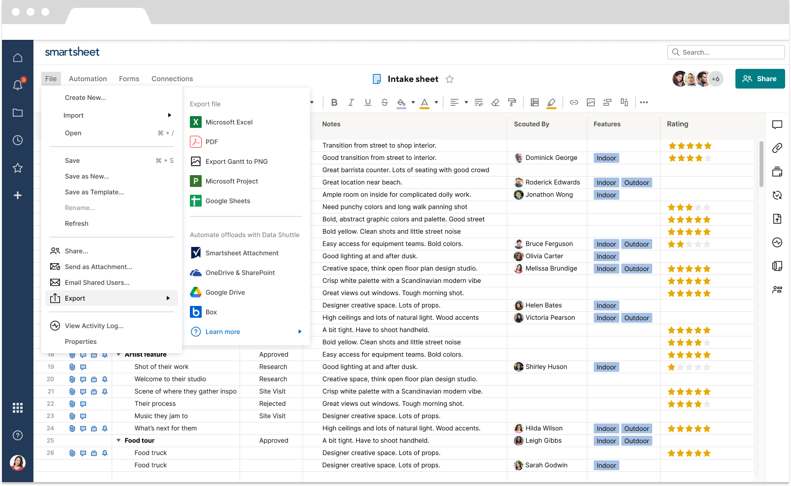Star the Intake sheet as a favorite
Screen dimensions: 791x486
[449, 79]
